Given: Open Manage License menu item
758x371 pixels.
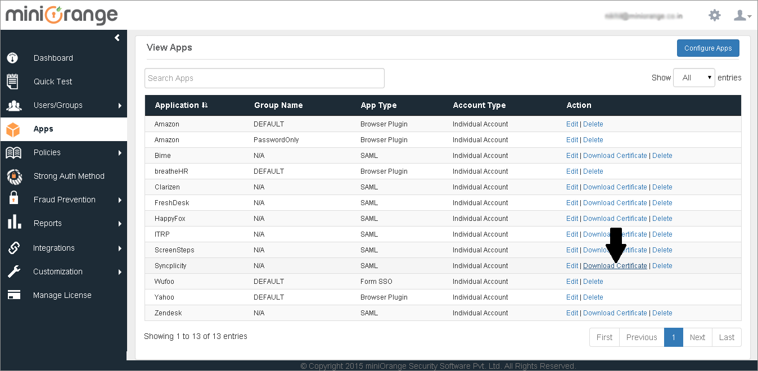Looking at the screenshot, I should 62,295.
